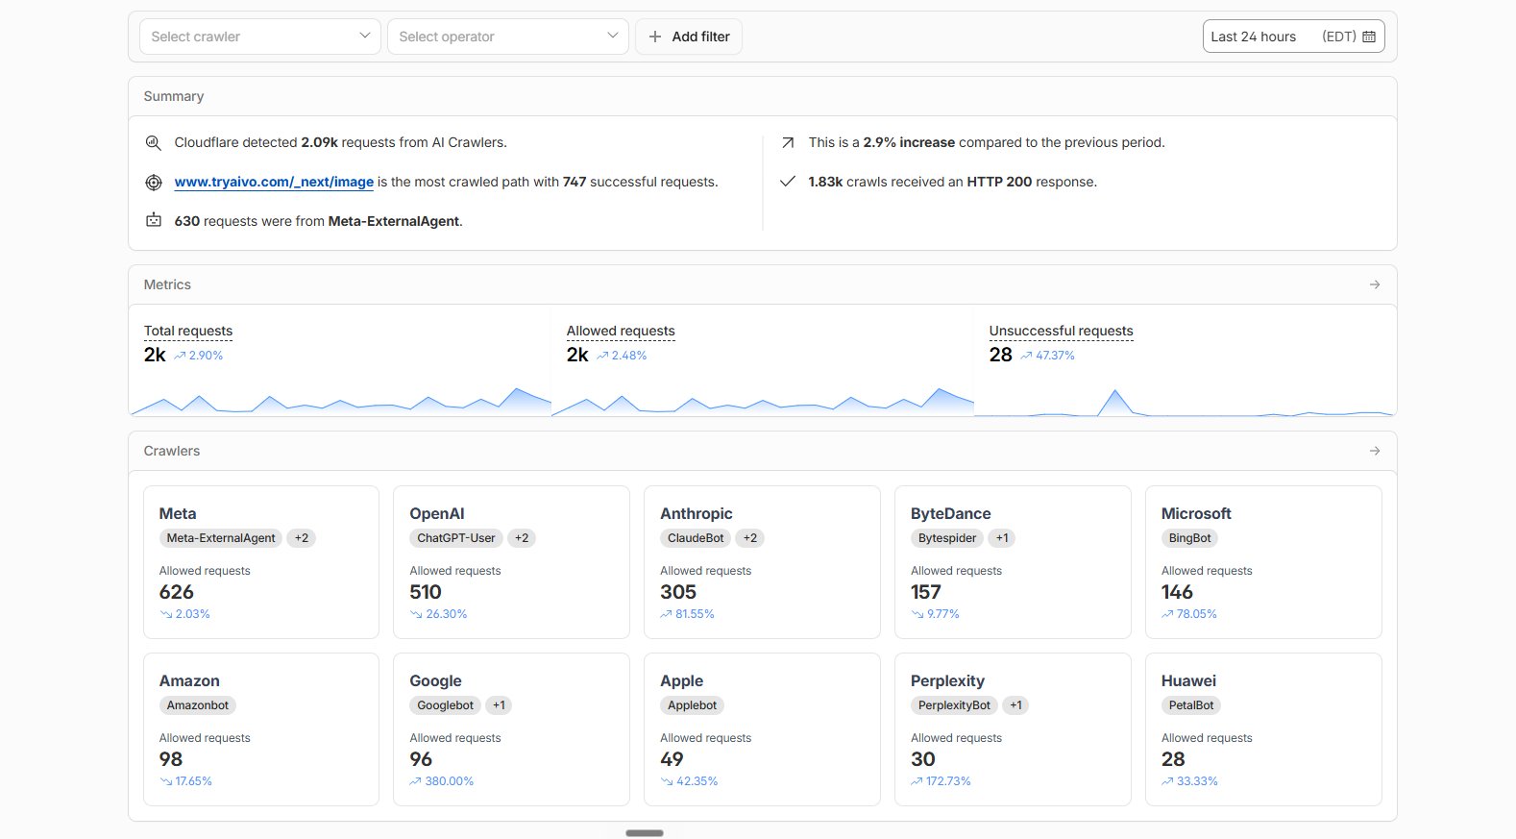Viewport: 1516px width, 839px height.
Task: Click the Unsuccessful requests sparkline chart
Action: [x=1186, y=401]
